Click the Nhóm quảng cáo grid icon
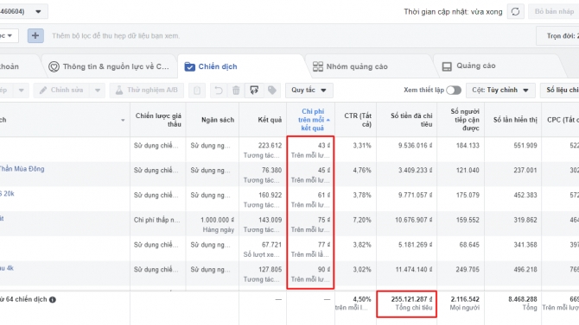Viewport: 579px width, 325px height. (317, 66)
